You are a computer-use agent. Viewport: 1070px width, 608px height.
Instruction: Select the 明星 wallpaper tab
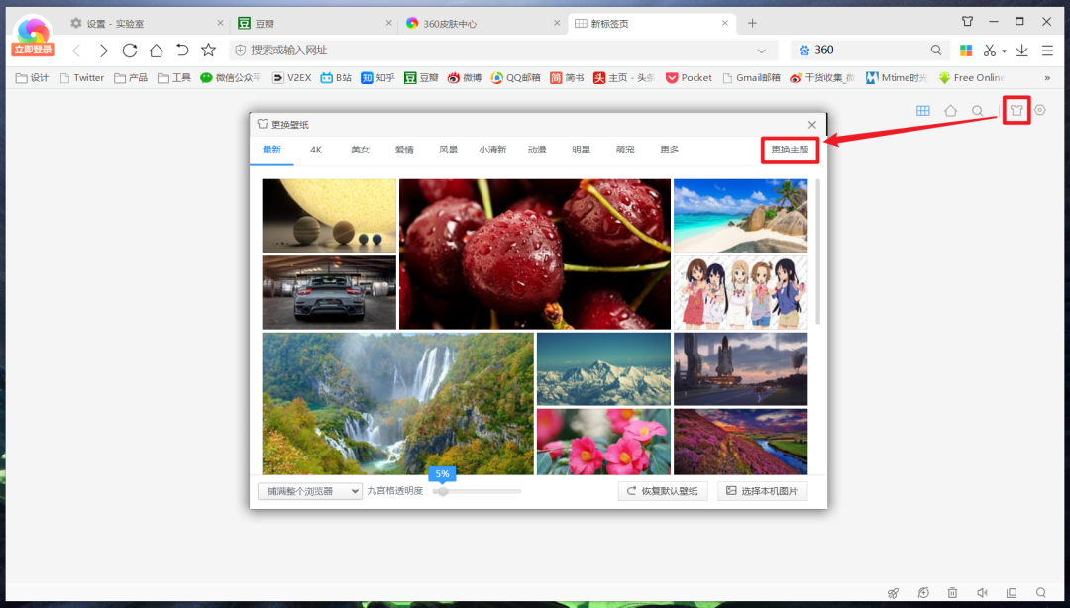[x=581, y=150]
